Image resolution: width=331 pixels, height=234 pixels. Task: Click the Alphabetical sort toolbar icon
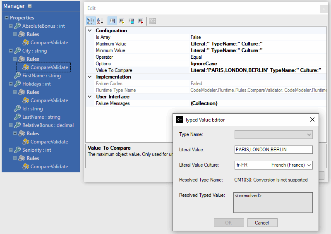point(100,21)
